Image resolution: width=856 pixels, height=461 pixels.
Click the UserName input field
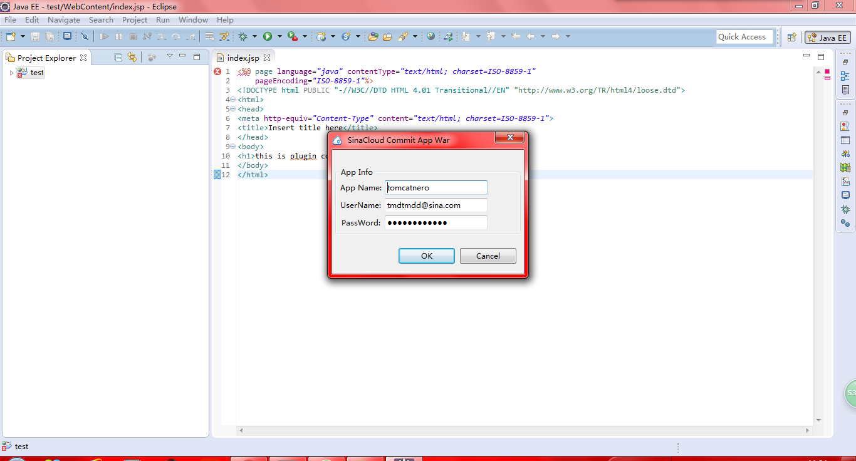pos(436,205)
